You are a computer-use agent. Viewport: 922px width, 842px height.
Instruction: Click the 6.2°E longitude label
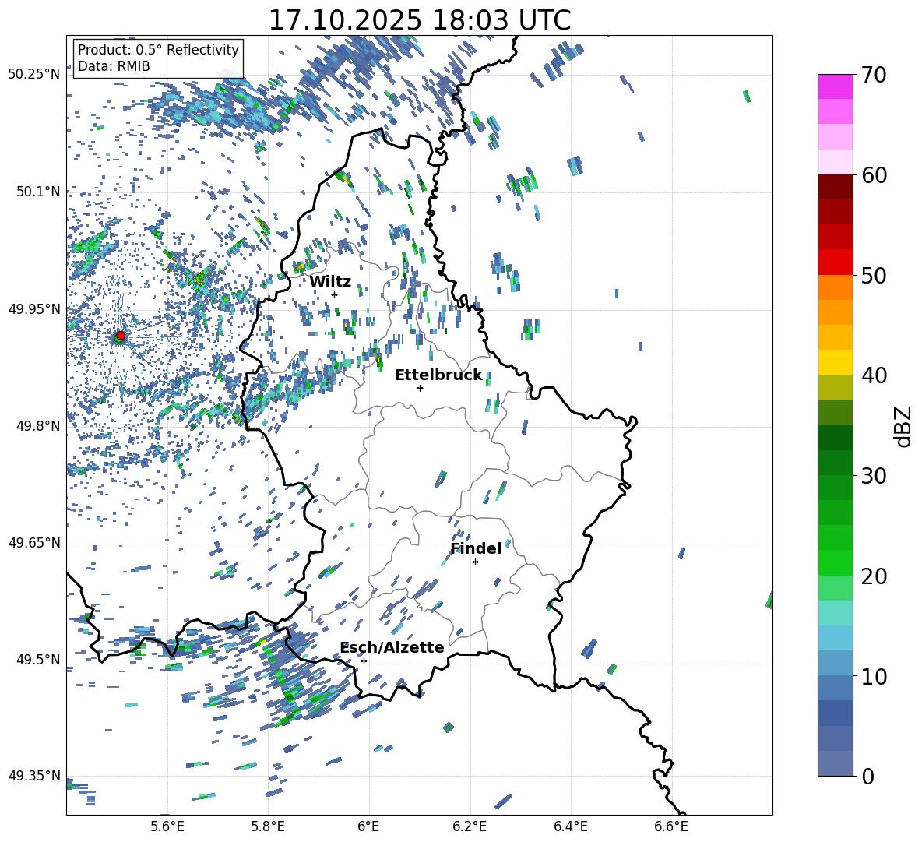[x=470, y=826]
